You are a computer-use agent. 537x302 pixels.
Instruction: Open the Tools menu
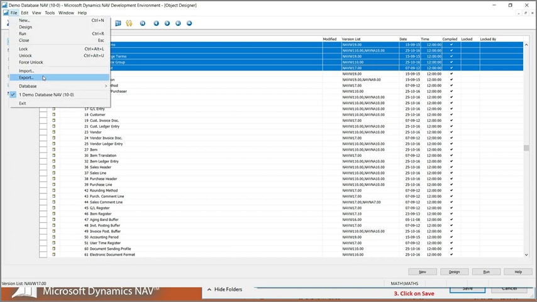(x=50, y=13)
